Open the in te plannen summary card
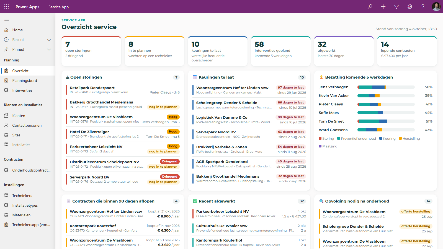The width and height of the screenshot is (443, 249). [154, 51]
